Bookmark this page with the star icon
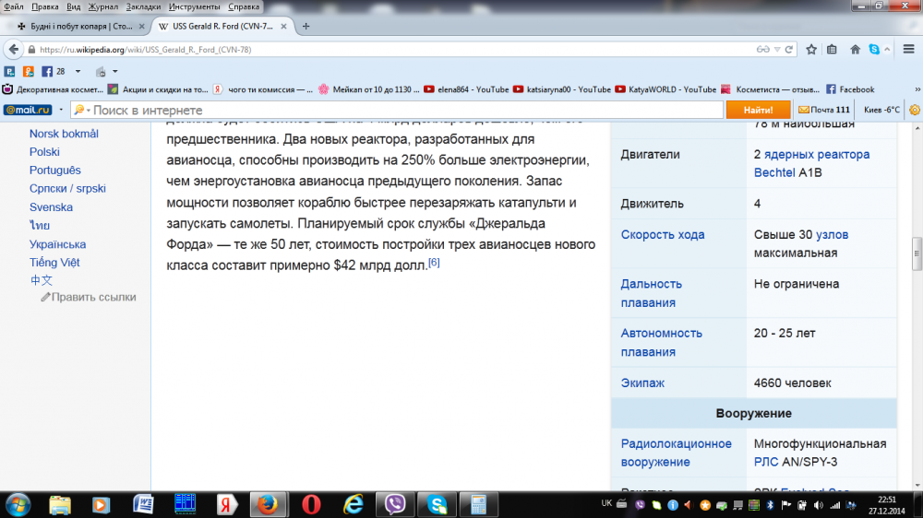The image size is (923, 518). tap(811, 50)
